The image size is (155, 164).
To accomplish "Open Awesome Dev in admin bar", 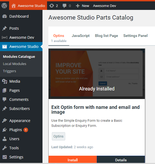I will pyautogui.click(x=104, y=6).
